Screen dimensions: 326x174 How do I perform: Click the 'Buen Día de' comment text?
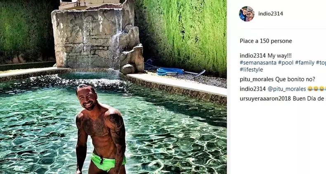pyautogui.click(x=309, y=99)
